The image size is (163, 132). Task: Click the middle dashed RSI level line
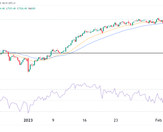(x=81, y=100)
